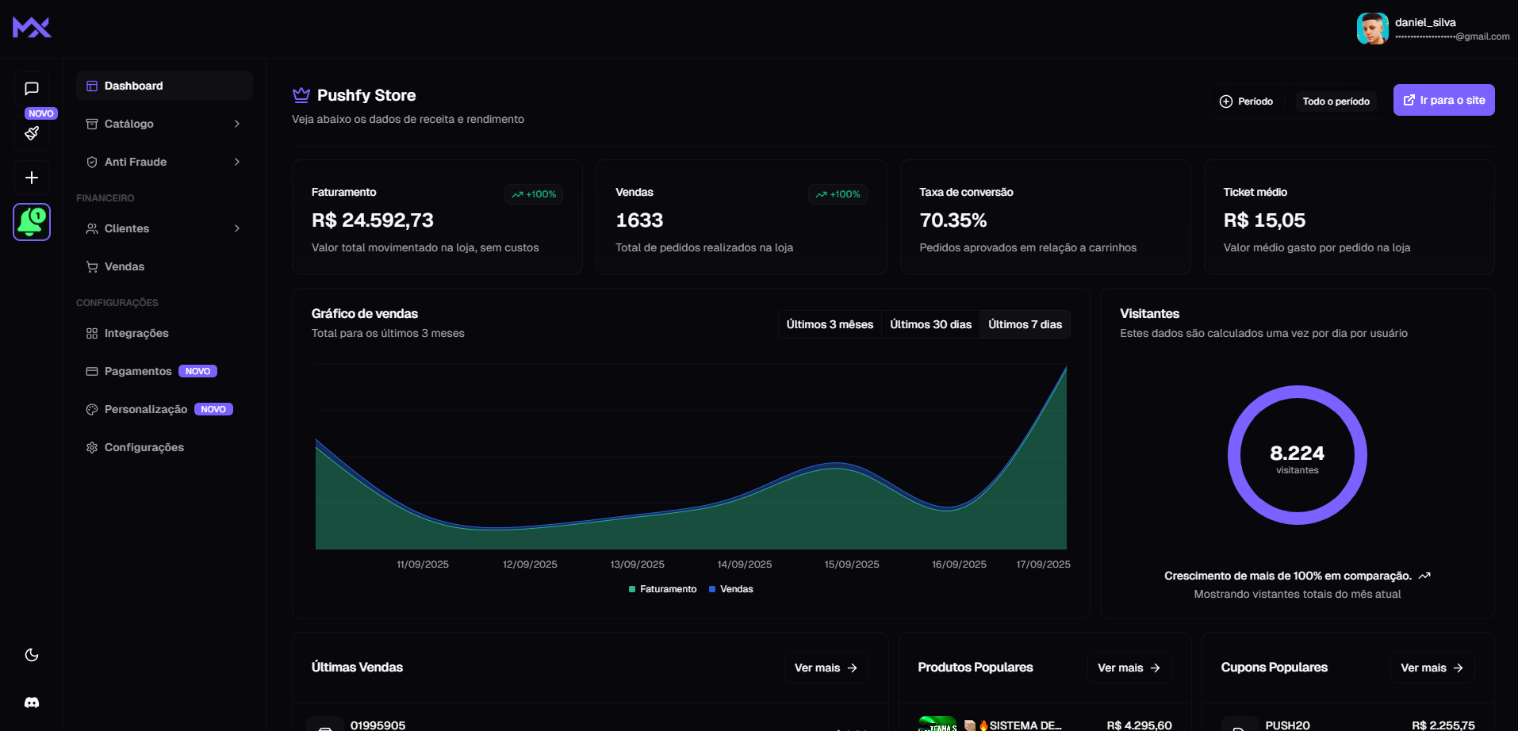The height and width of the screenshot is (731, 1518).
Task: Click the Personalização palette icon
Action: (x=92, y=409)
